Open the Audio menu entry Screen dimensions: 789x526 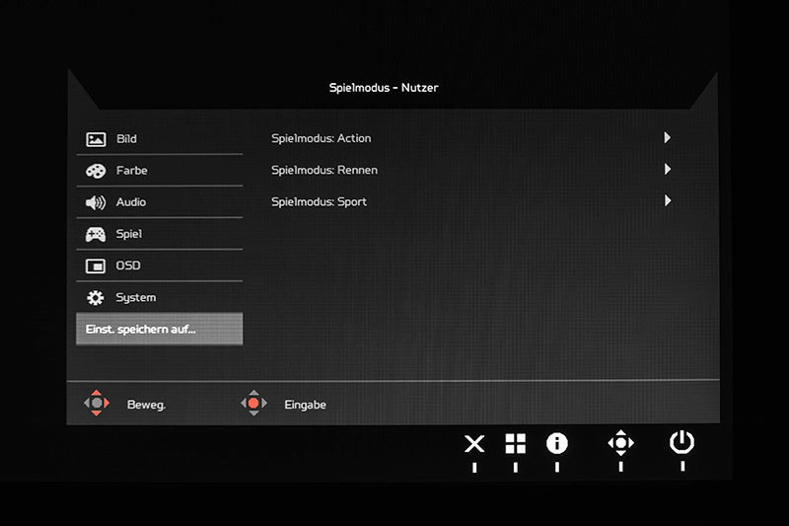point(160,202)
